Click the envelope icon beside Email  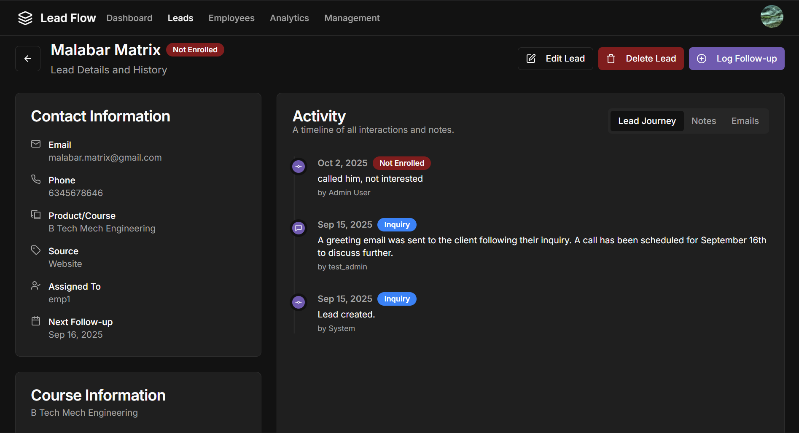point(36,144)
